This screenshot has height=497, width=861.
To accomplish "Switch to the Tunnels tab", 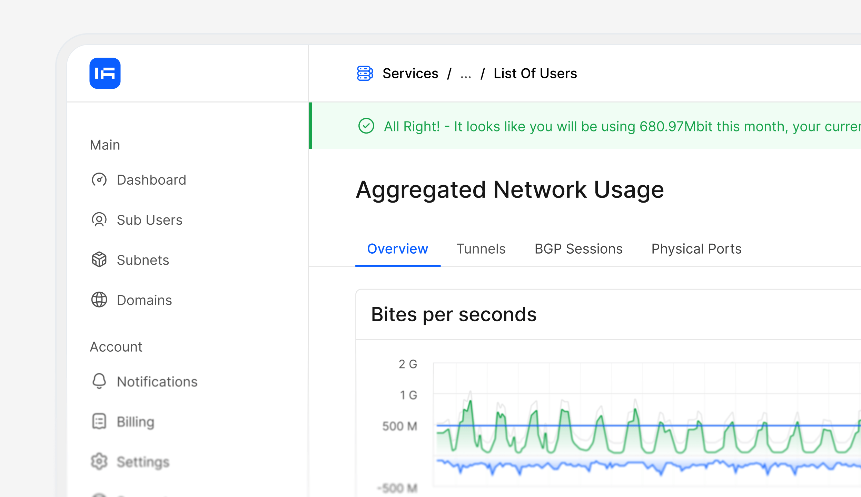I will (x=481, y=249).
